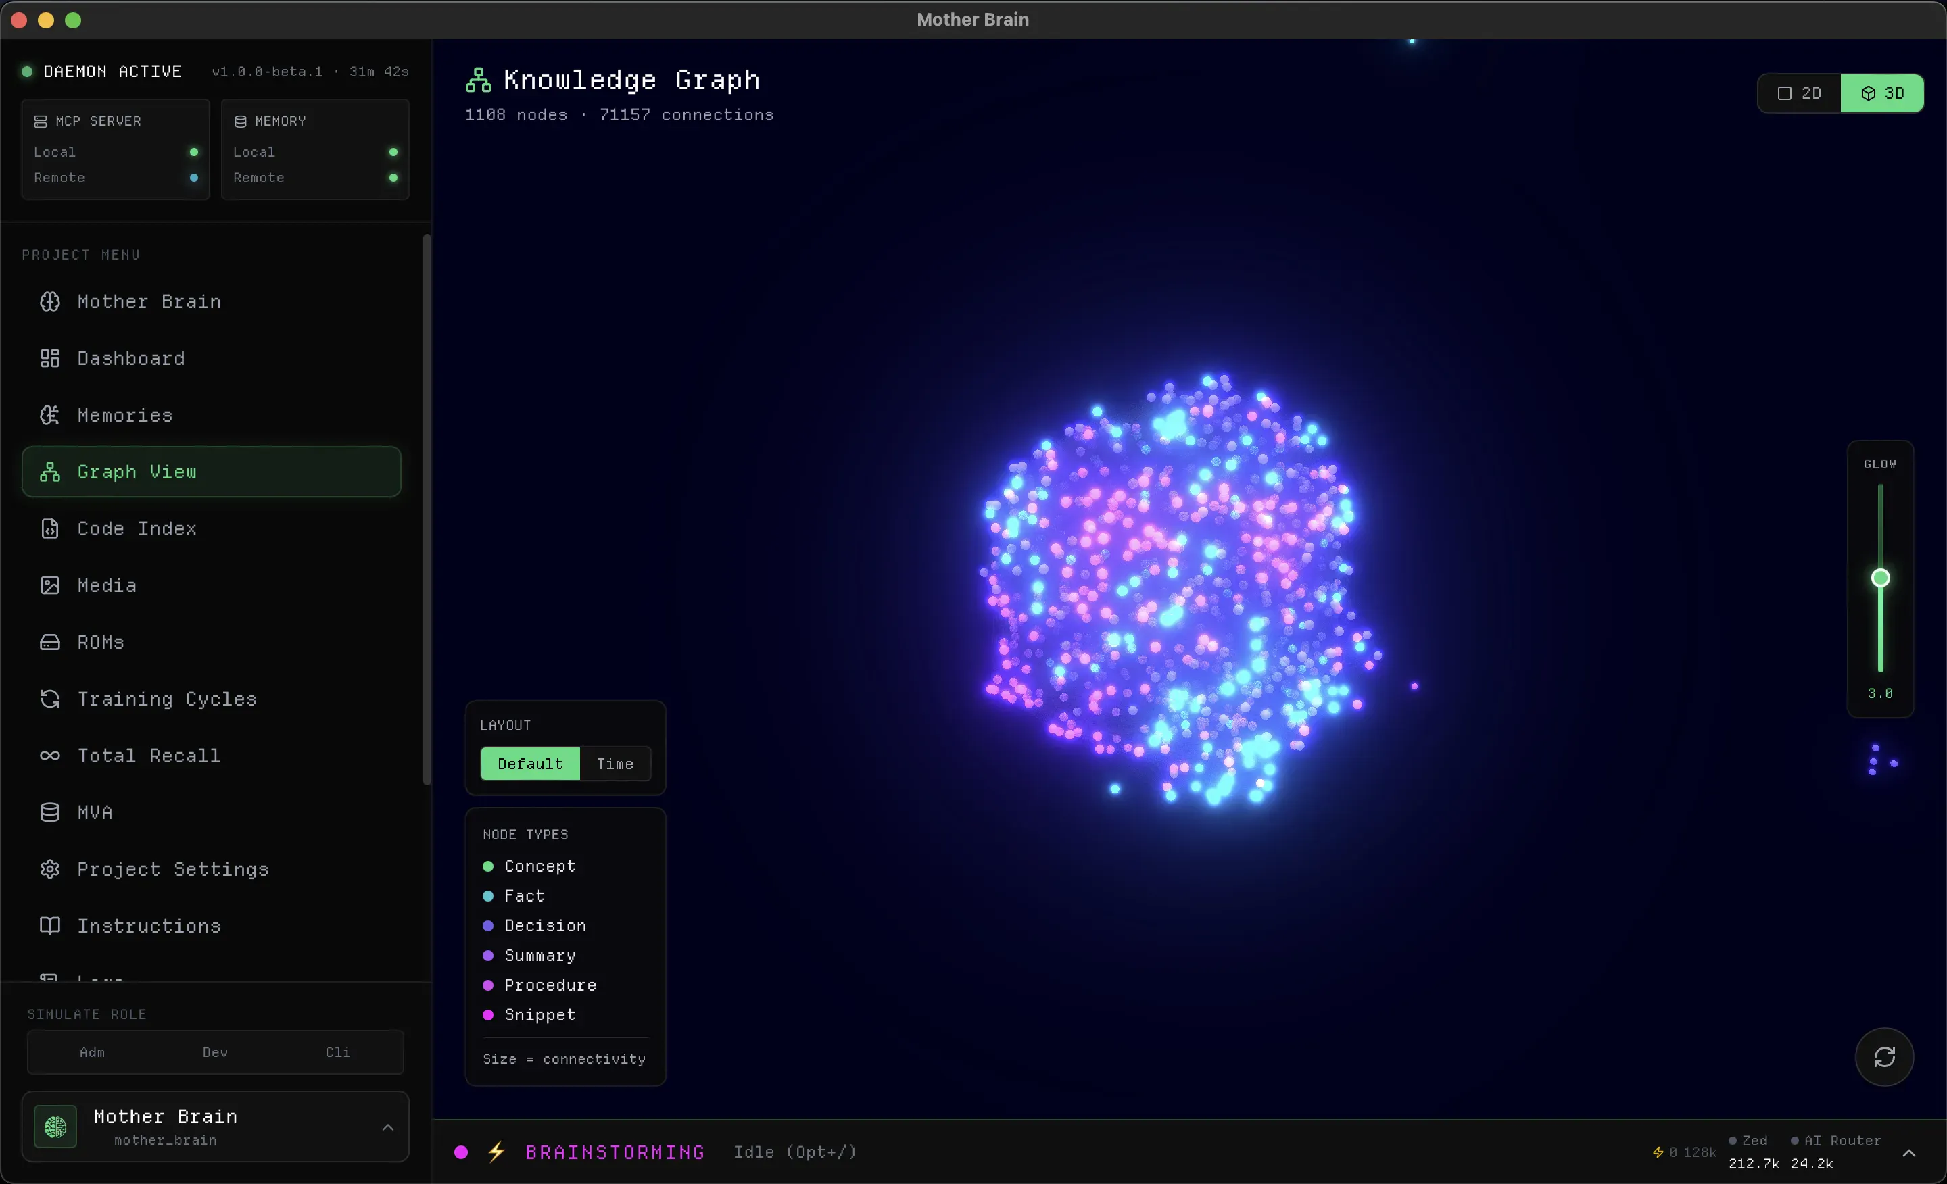1947x1184 pixels.
Task: Open Dashboard menu item
Action: coord(211,359)
